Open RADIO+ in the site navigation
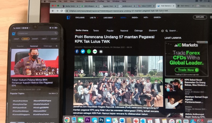Viewport: 212px width, 123px height. point(135,17)
